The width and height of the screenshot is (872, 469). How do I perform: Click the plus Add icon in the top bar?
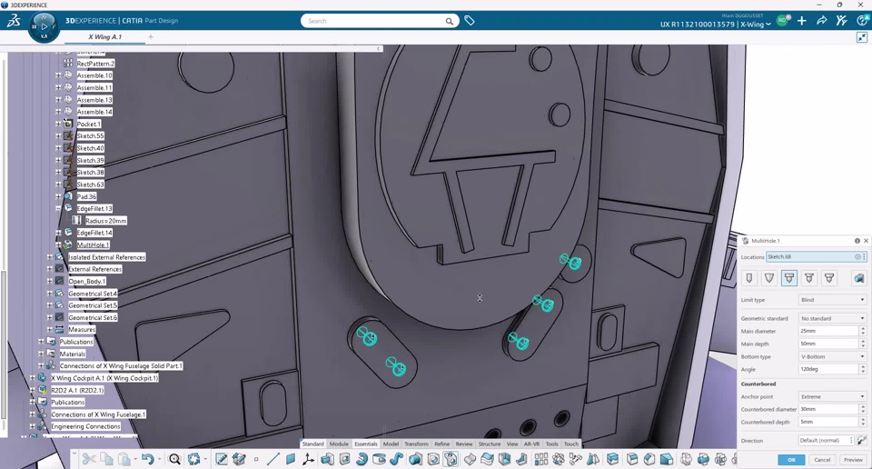point(801,21)
